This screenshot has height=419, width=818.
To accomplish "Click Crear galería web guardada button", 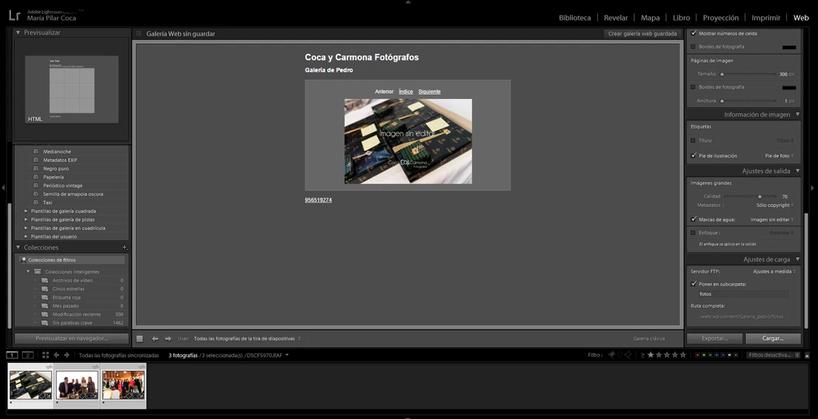I will click(643, 33).
